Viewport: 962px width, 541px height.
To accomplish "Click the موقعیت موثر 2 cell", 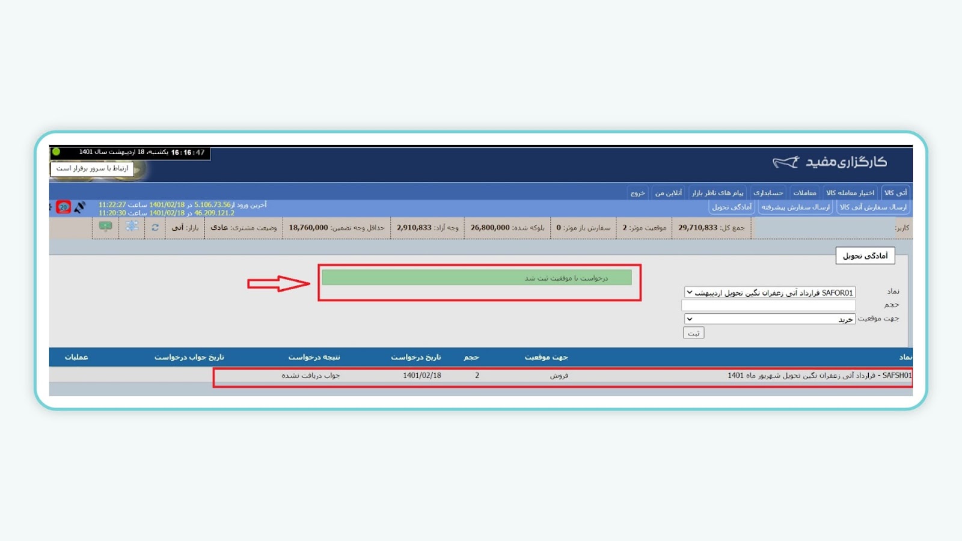I will click(644, 228).
